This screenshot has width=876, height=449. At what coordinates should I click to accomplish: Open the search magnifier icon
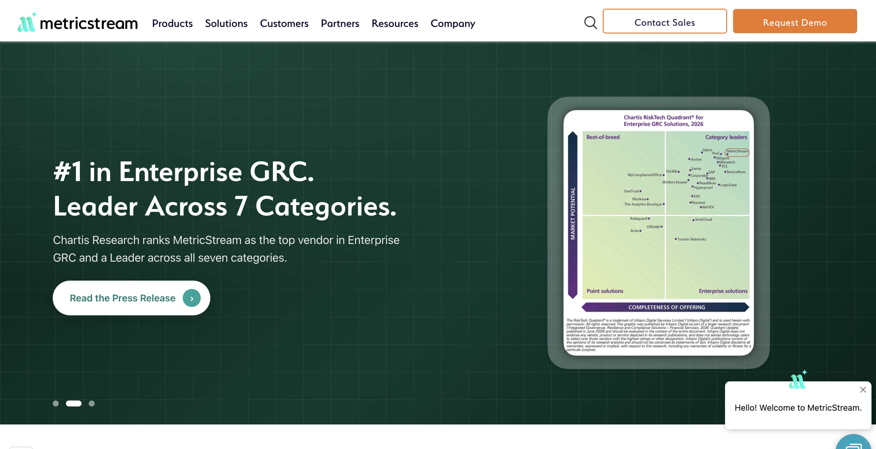point(590,22)
